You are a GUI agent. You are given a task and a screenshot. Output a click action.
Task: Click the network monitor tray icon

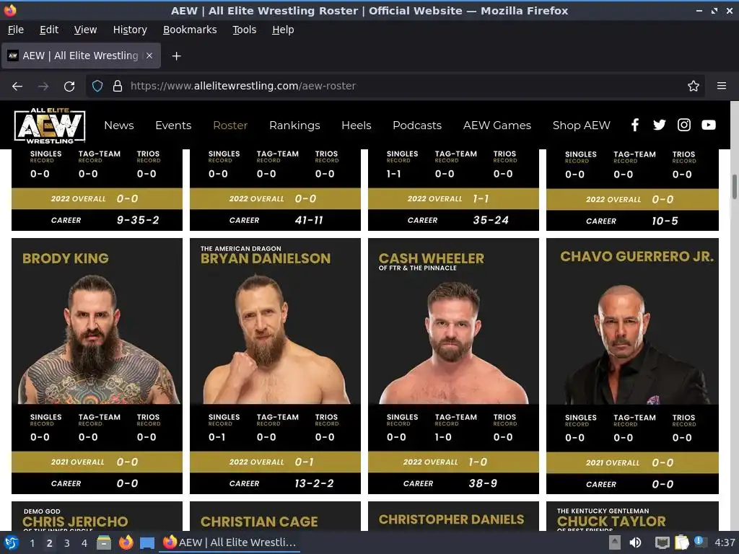point(663,542)
